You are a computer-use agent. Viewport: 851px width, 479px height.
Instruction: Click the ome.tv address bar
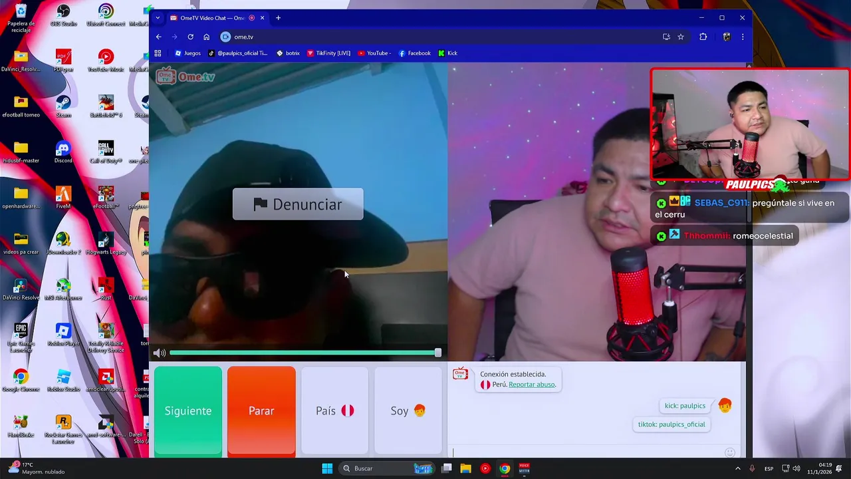tap(439, 37)
